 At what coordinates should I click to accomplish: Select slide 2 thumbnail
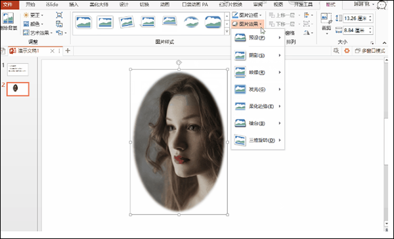click(18, 89)
